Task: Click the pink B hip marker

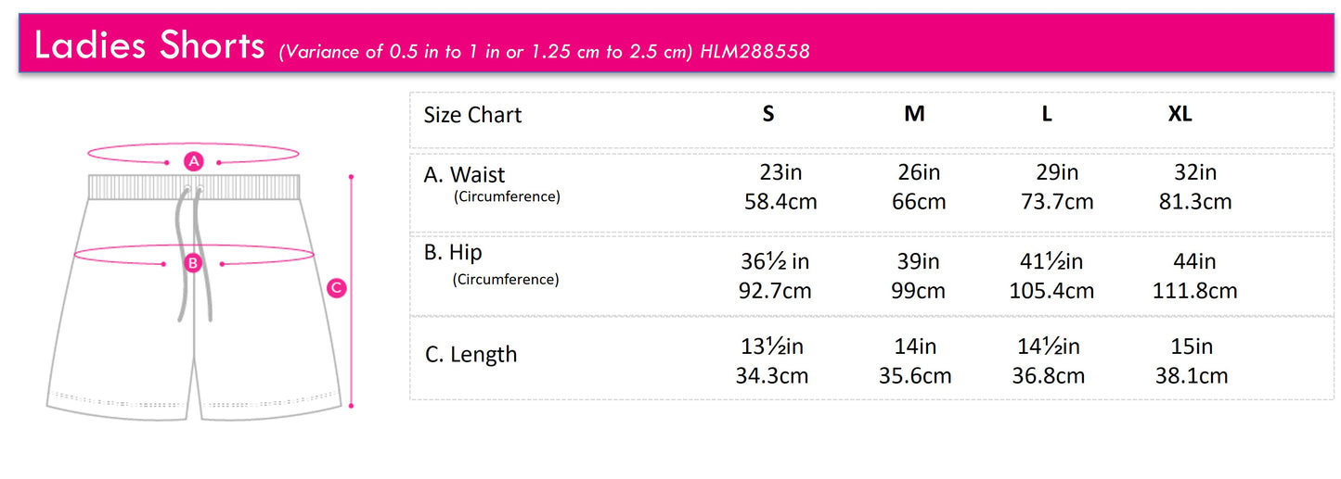Action: point(193,263)
